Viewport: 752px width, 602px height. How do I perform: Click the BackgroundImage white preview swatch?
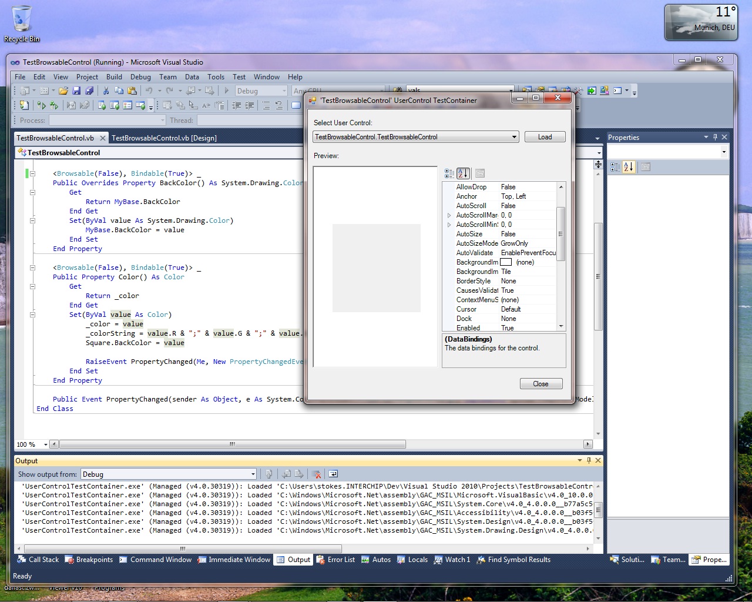[506, 262]
